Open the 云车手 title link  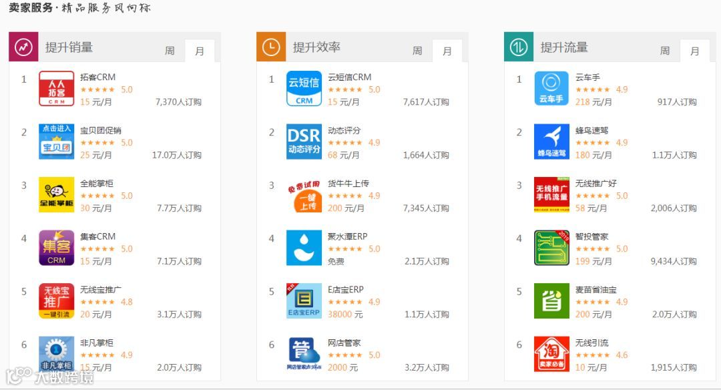pos(587,77)
